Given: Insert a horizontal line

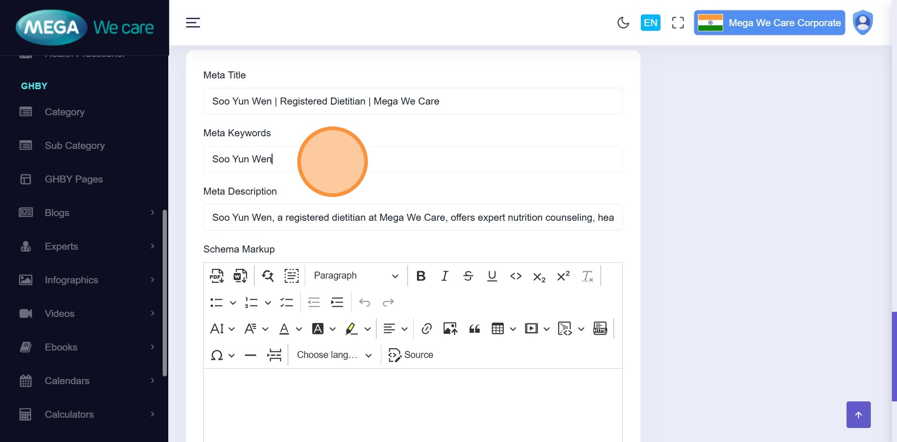Looking at the screenshot, I should point(251,355).
